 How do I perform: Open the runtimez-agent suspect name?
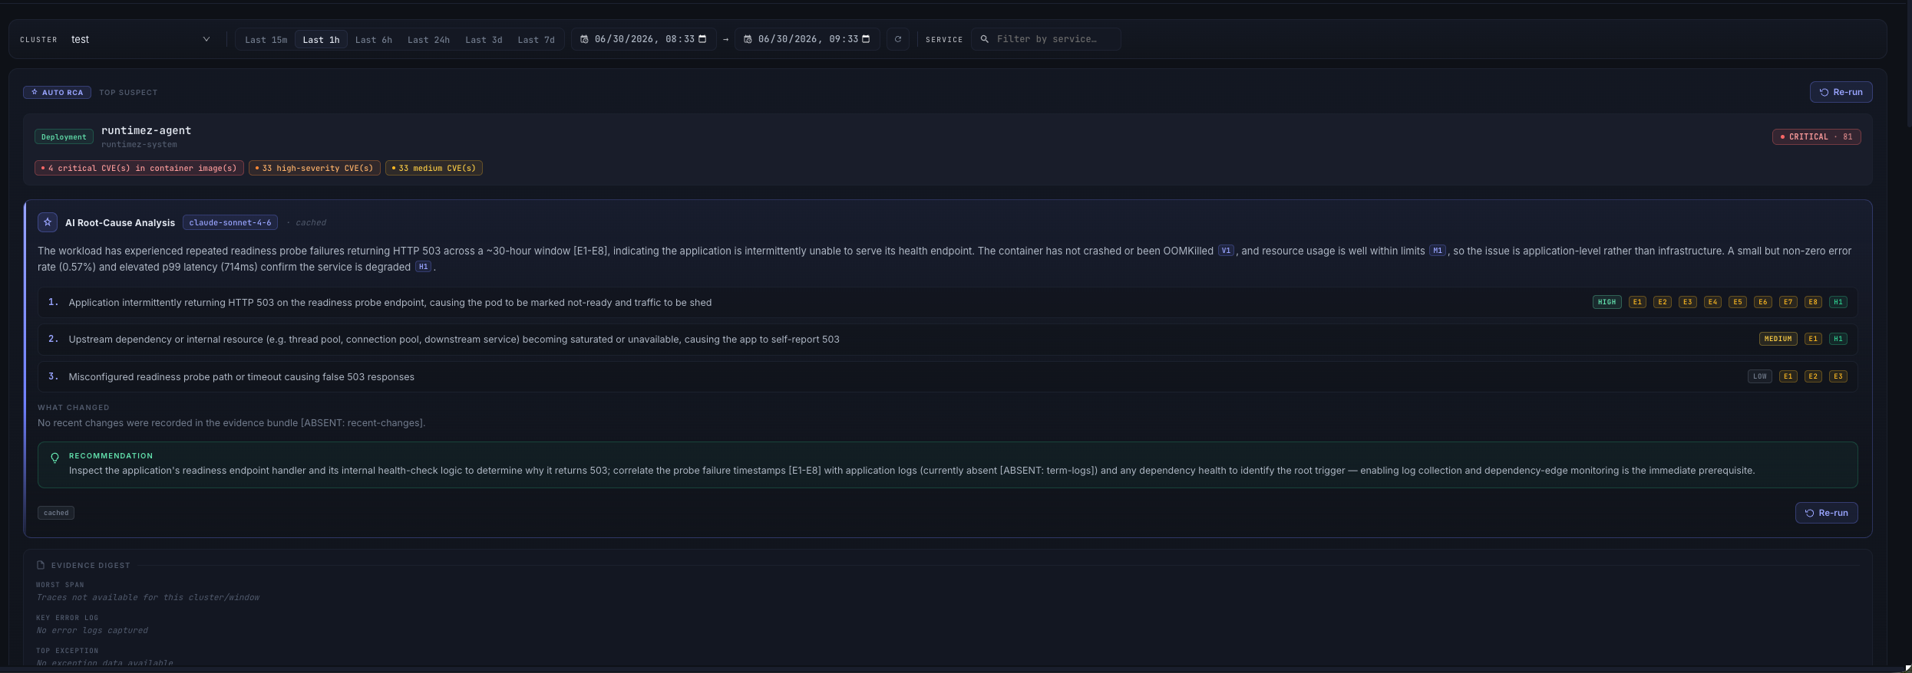(146, 130)
